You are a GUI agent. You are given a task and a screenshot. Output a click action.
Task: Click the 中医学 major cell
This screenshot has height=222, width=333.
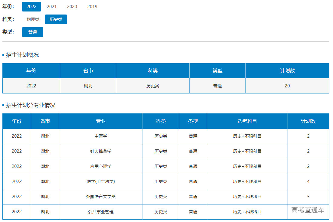click(101, 136)
